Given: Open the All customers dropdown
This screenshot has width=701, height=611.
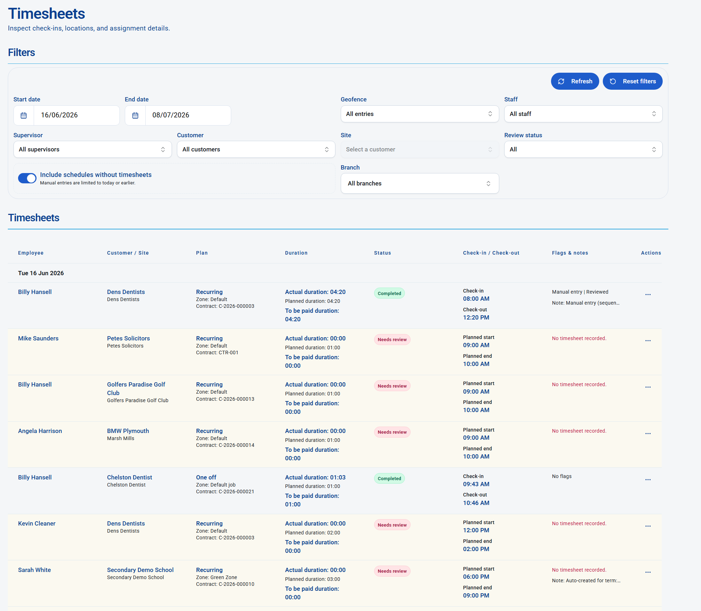Looking at the screenshot, I should [x=256, y=149].
